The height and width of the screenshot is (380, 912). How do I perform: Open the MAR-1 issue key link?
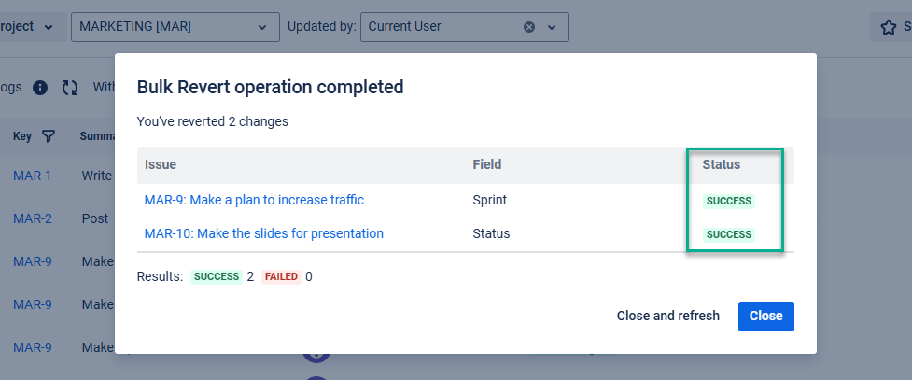tap(32, 176)
